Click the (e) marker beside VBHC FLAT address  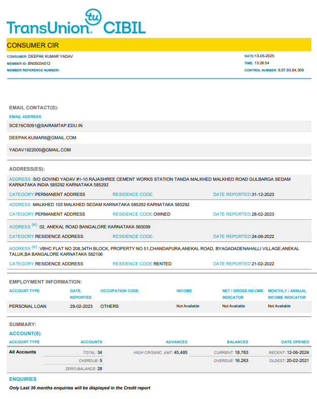pos(34,247)
